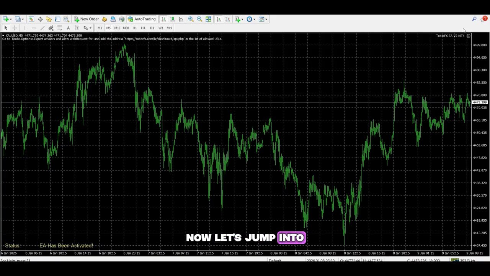Expand the Templates dropdown arrow

[x=266, y=19]
